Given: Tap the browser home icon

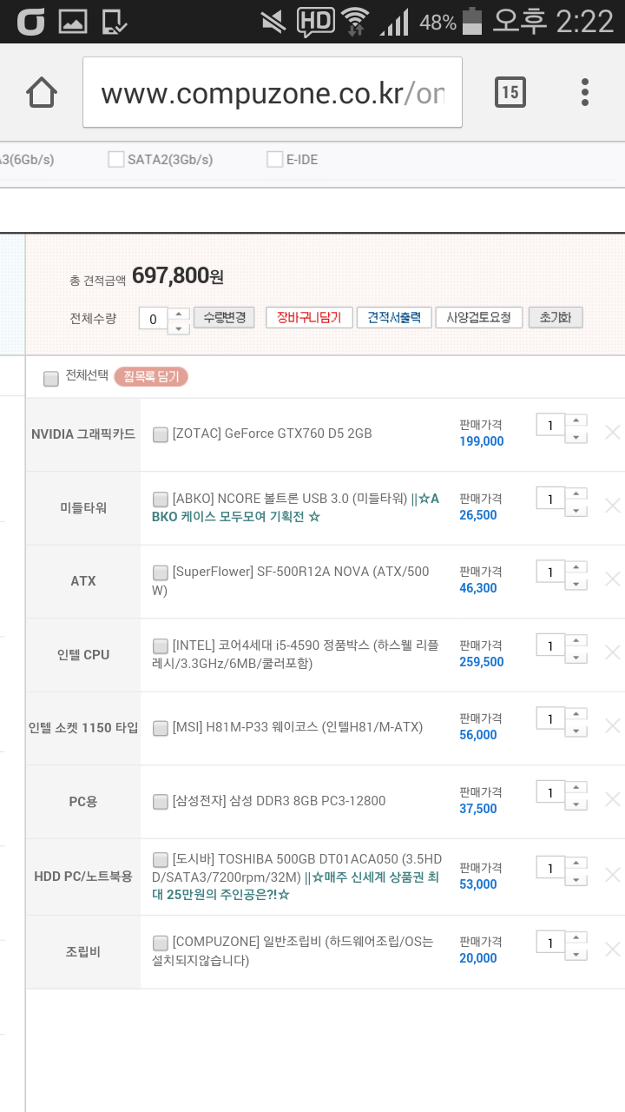Looking at the screenshot, I should point(42,92).
